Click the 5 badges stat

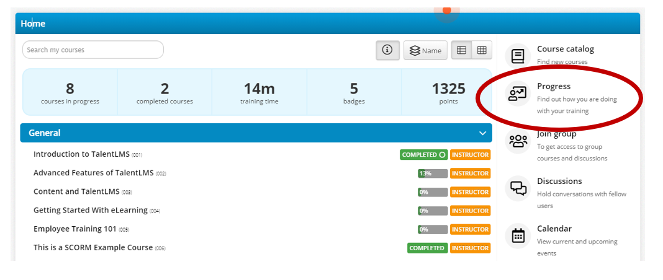(354, 93)
